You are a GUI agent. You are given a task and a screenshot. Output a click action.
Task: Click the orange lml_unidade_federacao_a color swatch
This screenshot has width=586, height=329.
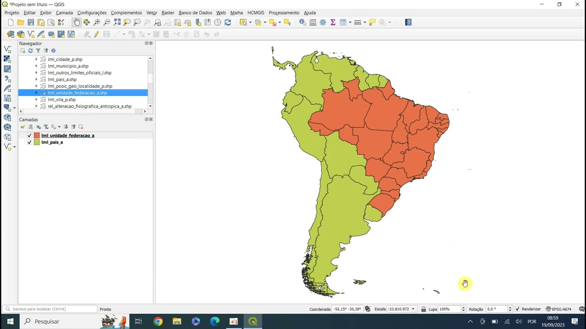pyautogui.click(x=37, y=136)
